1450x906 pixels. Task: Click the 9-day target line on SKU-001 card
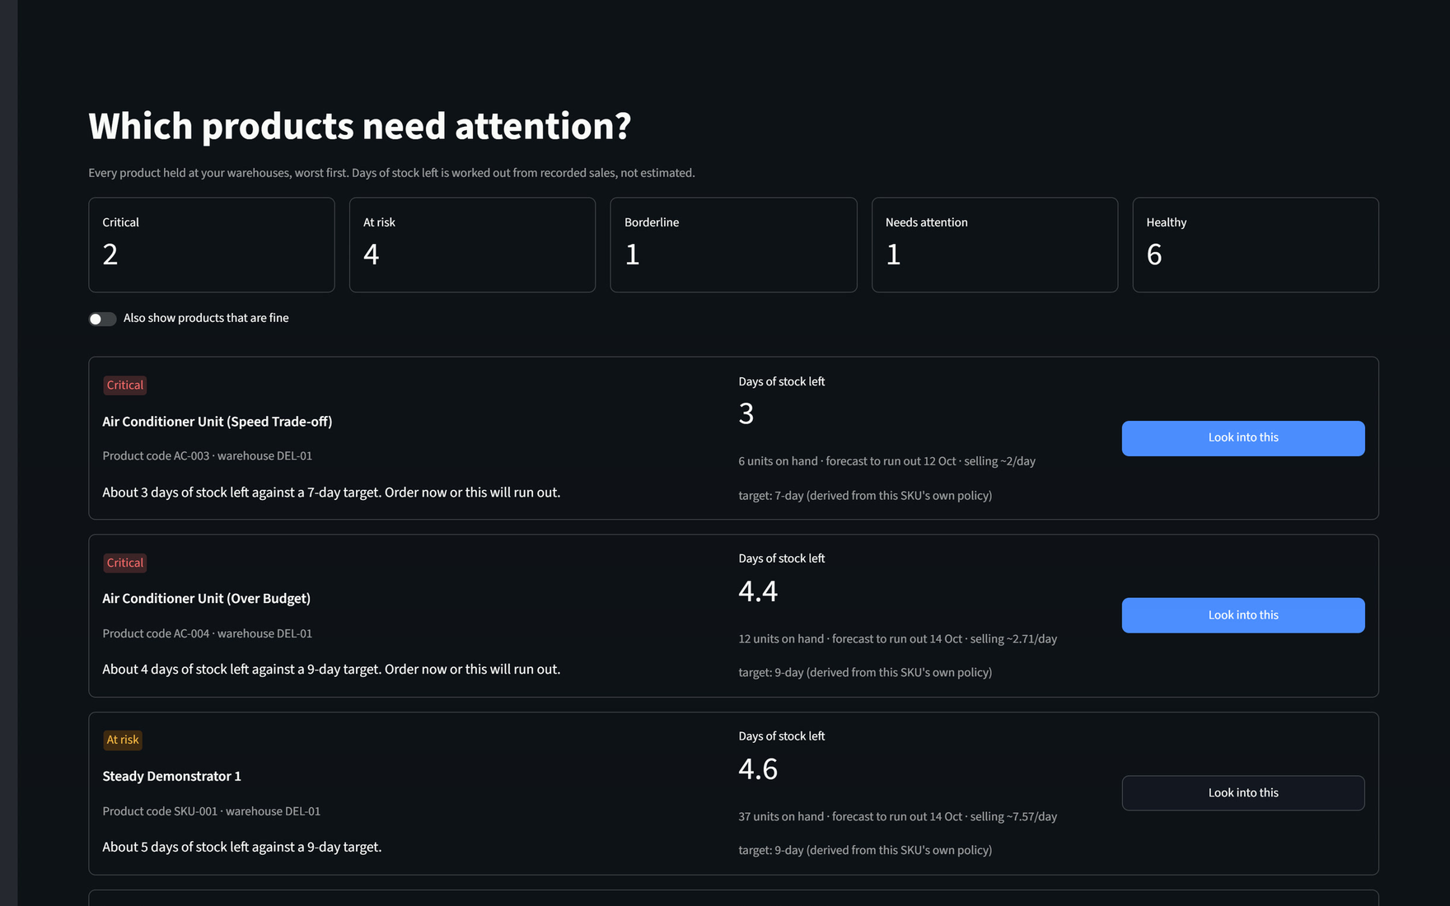point(865,851)
